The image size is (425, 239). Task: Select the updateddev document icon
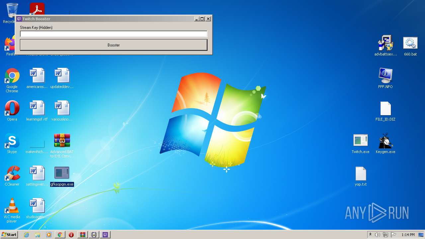click(x=62, y=79)
